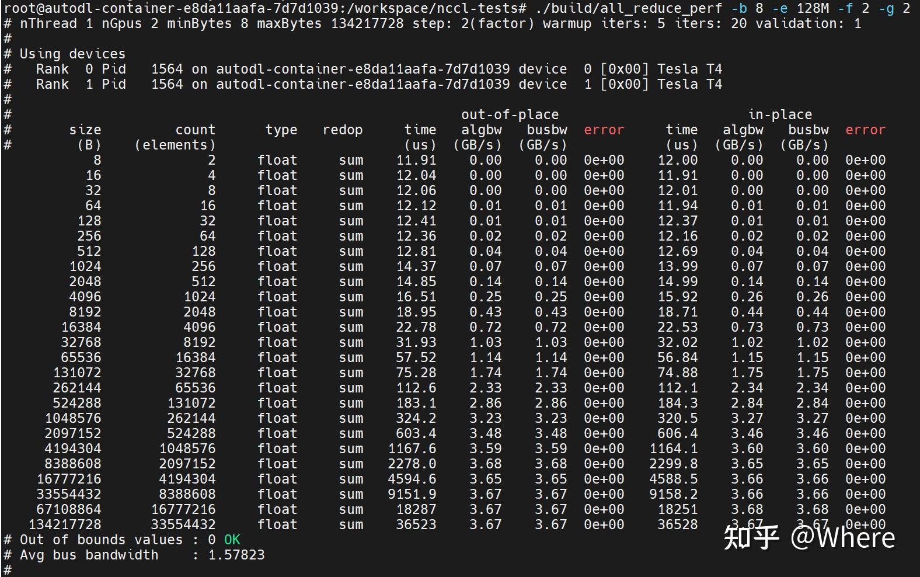This screenshot has width=920, height=577.
Task: Click the time value 4594.6
Action: pyautogui.click(x=412, y=479)
